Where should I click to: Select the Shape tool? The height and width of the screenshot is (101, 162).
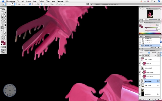[5, 33]
